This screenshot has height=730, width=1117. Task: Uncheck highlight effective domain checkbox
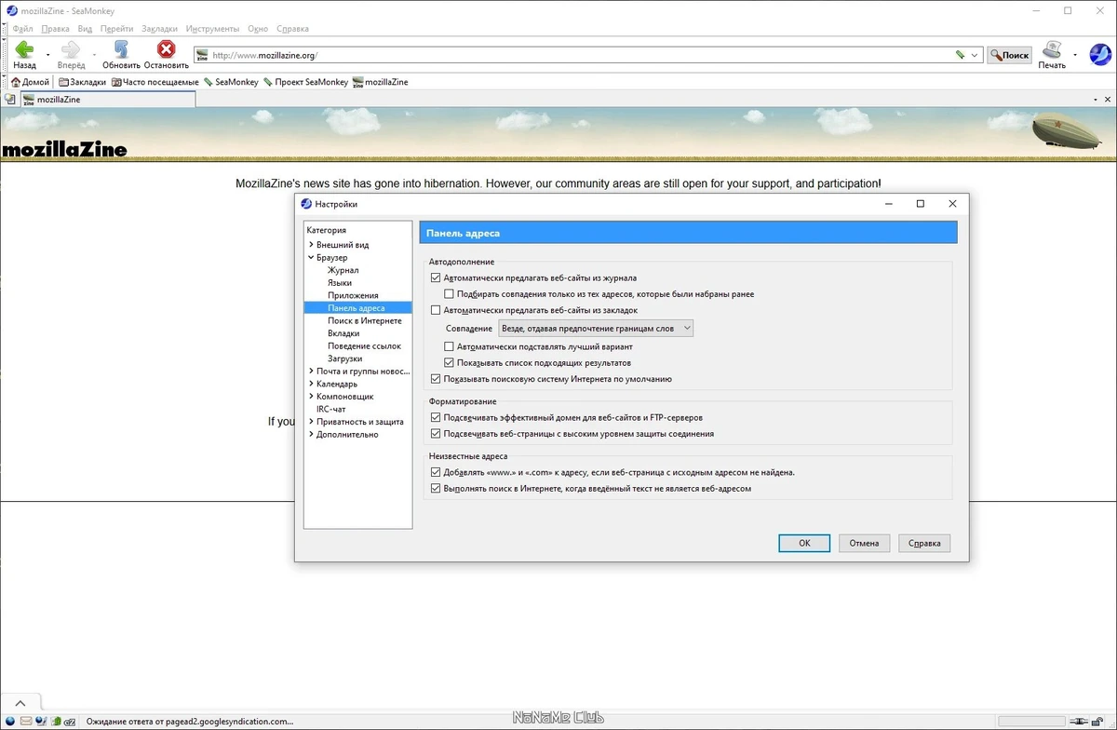tap(436, 417)
